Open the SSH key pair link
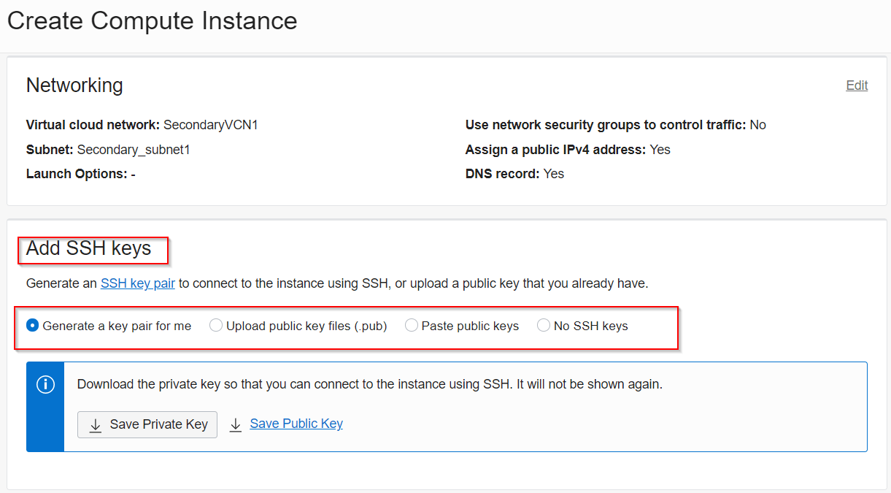The width and height of the screenshot is (891, 493). click(137, 283)
